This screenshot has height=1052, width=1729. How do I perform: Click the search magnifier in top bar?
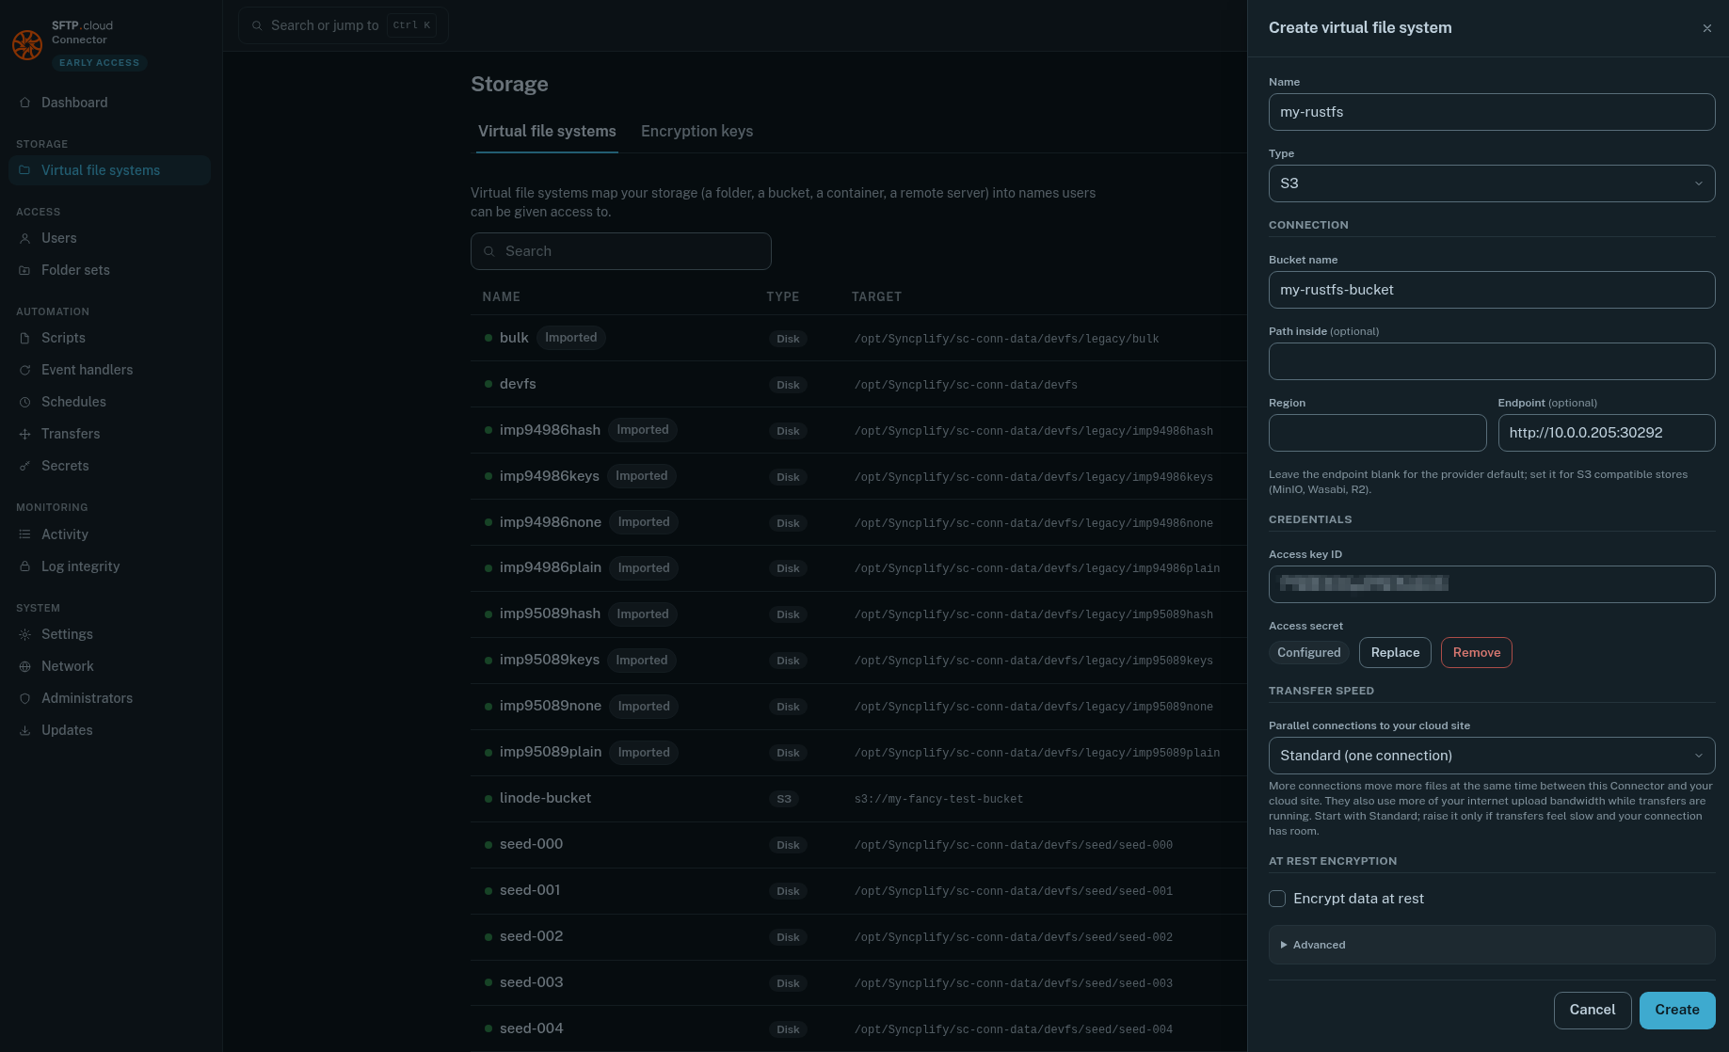(257, 25)
